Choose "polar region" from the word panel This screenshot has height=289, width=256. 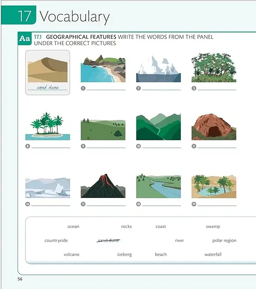click(x=224, y=241)
